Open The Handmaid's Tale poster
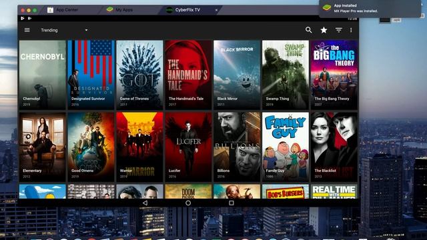Viewport: 427px width, 240px height. pos(188,75)
